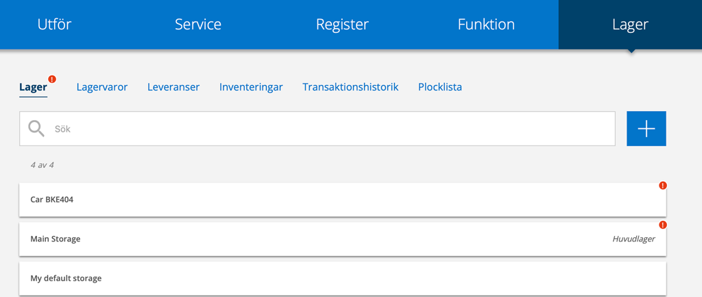The width and height of the screenshot is (702, 297).
Task: Show the Plocklista tab
Action: click(439, 87)
